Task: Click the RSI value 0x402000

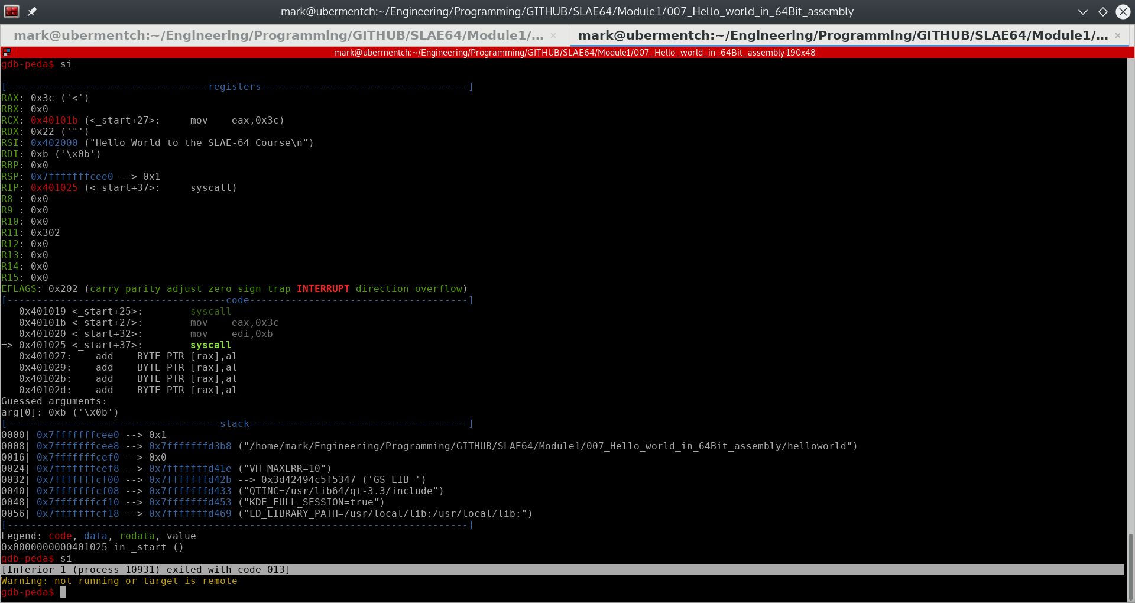Action: tap(54, 143)
